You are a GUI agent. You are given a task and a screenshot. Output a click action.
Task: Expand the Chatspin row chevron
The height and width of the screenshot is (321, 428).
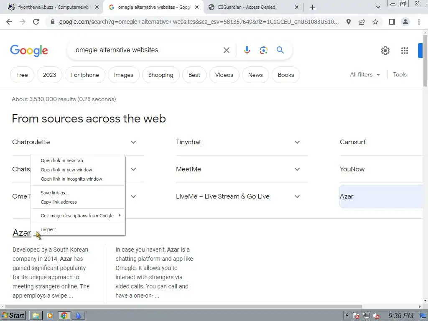coord(133,169)
